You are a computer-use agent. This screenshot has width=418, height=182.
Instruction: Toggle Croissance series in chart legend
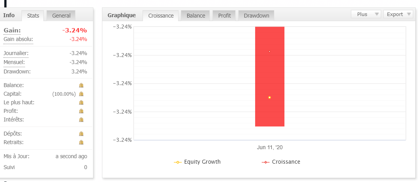coord(281,162)
